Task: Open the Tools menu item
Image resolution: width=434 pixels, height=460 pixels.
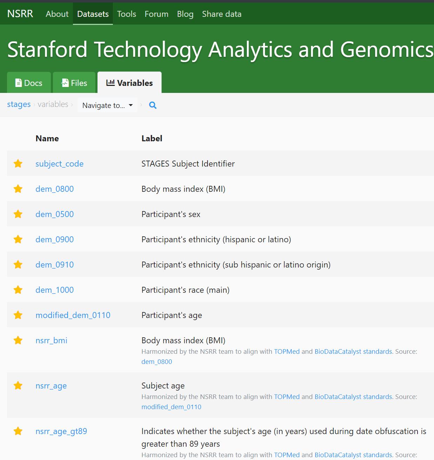Action: [126, 14]
